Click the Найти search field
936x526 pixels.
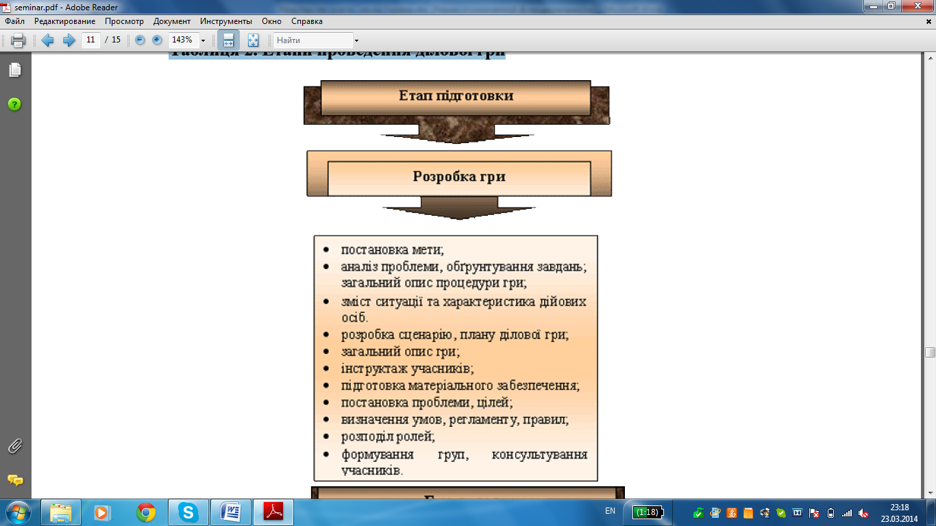point(313,40)
